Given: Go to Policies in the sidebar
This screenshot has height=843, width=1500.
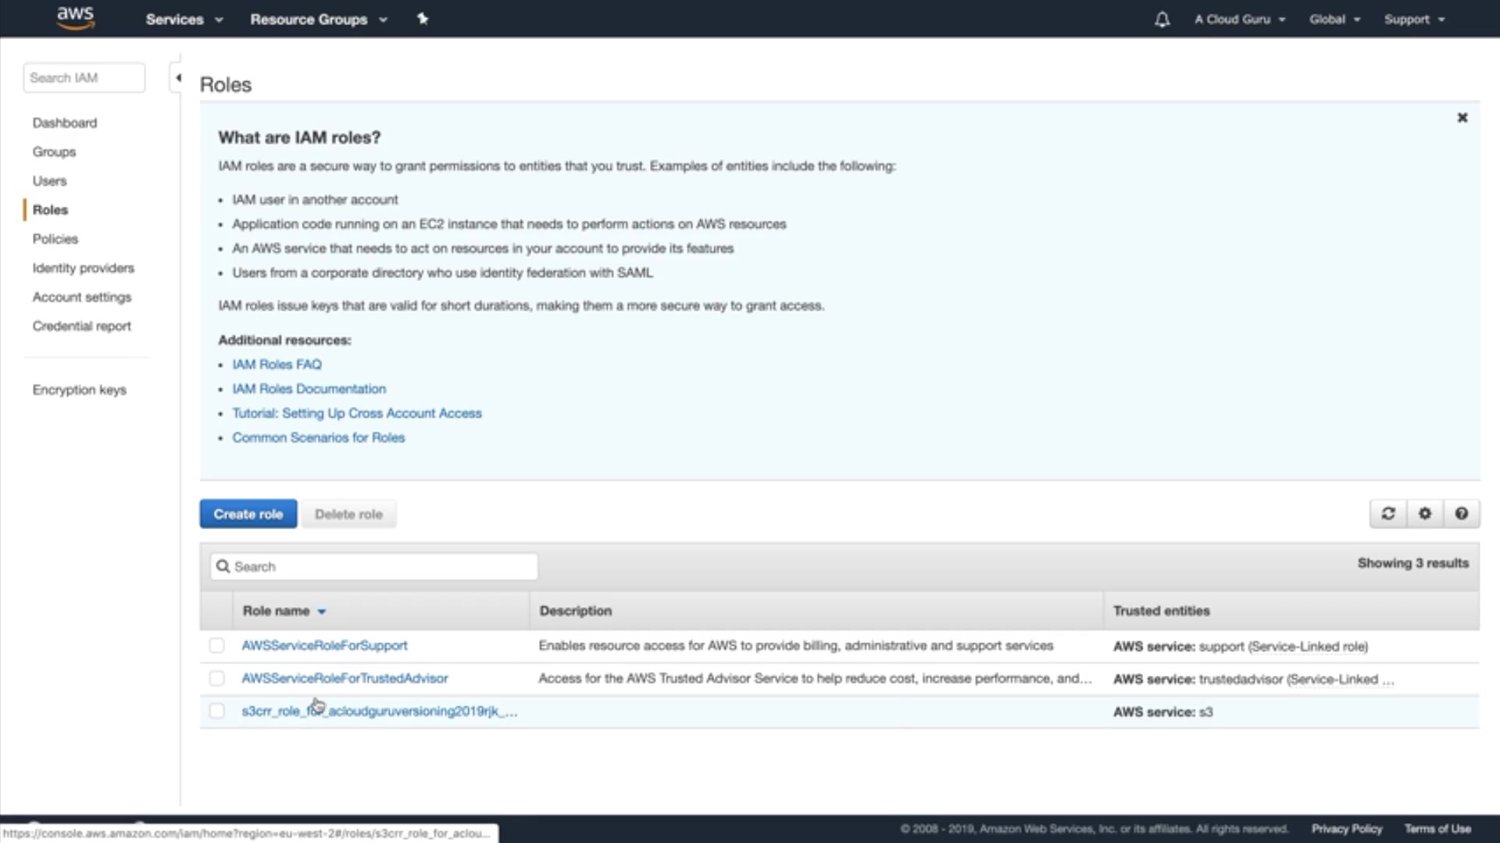Looking at the screenshot, I should click(55, 239).
